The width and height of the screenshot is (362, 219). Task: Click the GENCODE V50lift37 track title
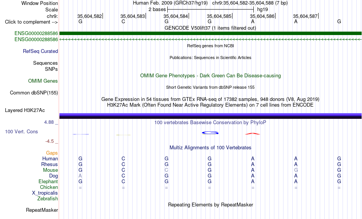[210, 28]
